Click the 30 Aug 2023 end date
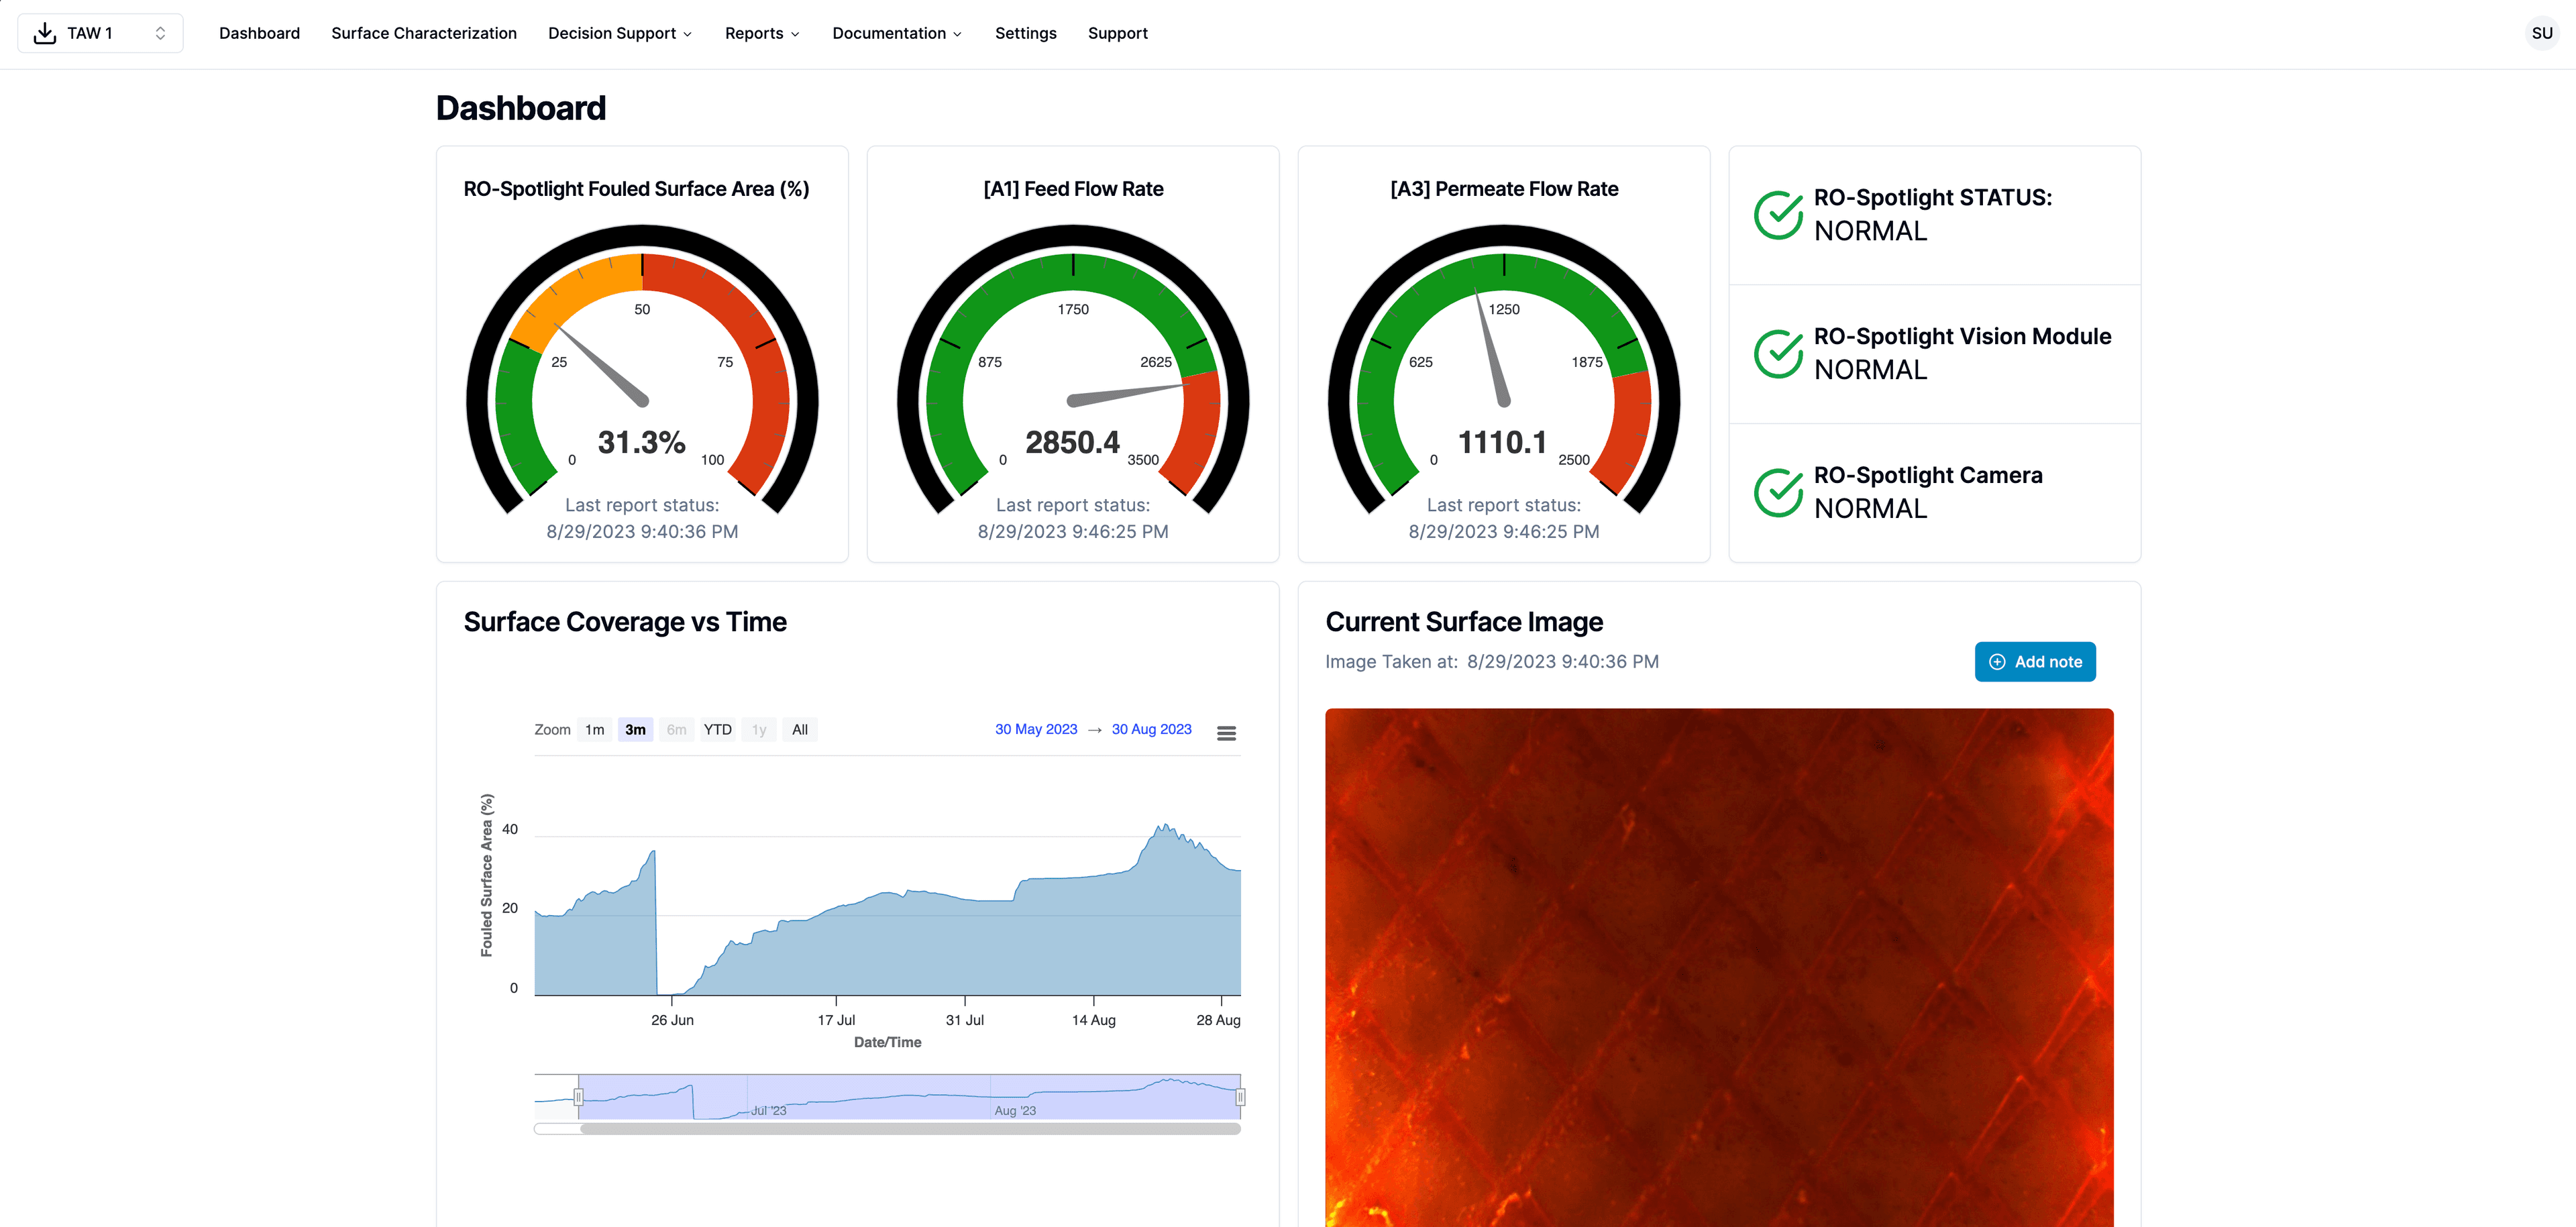2576x1227 pixels. click(x=1151, y=729)
